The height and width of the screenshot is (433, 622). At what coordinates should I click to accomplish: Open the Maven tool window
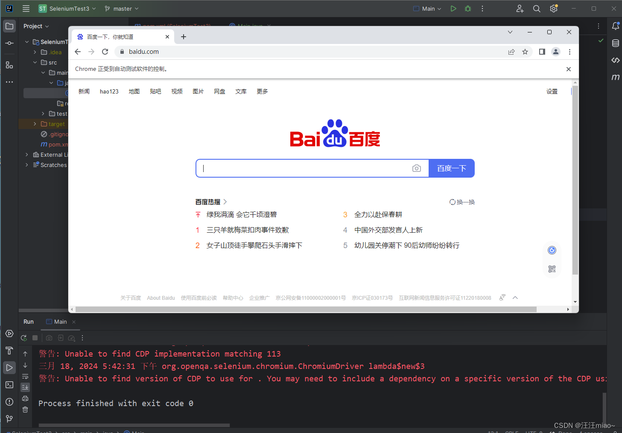[615, 77]
